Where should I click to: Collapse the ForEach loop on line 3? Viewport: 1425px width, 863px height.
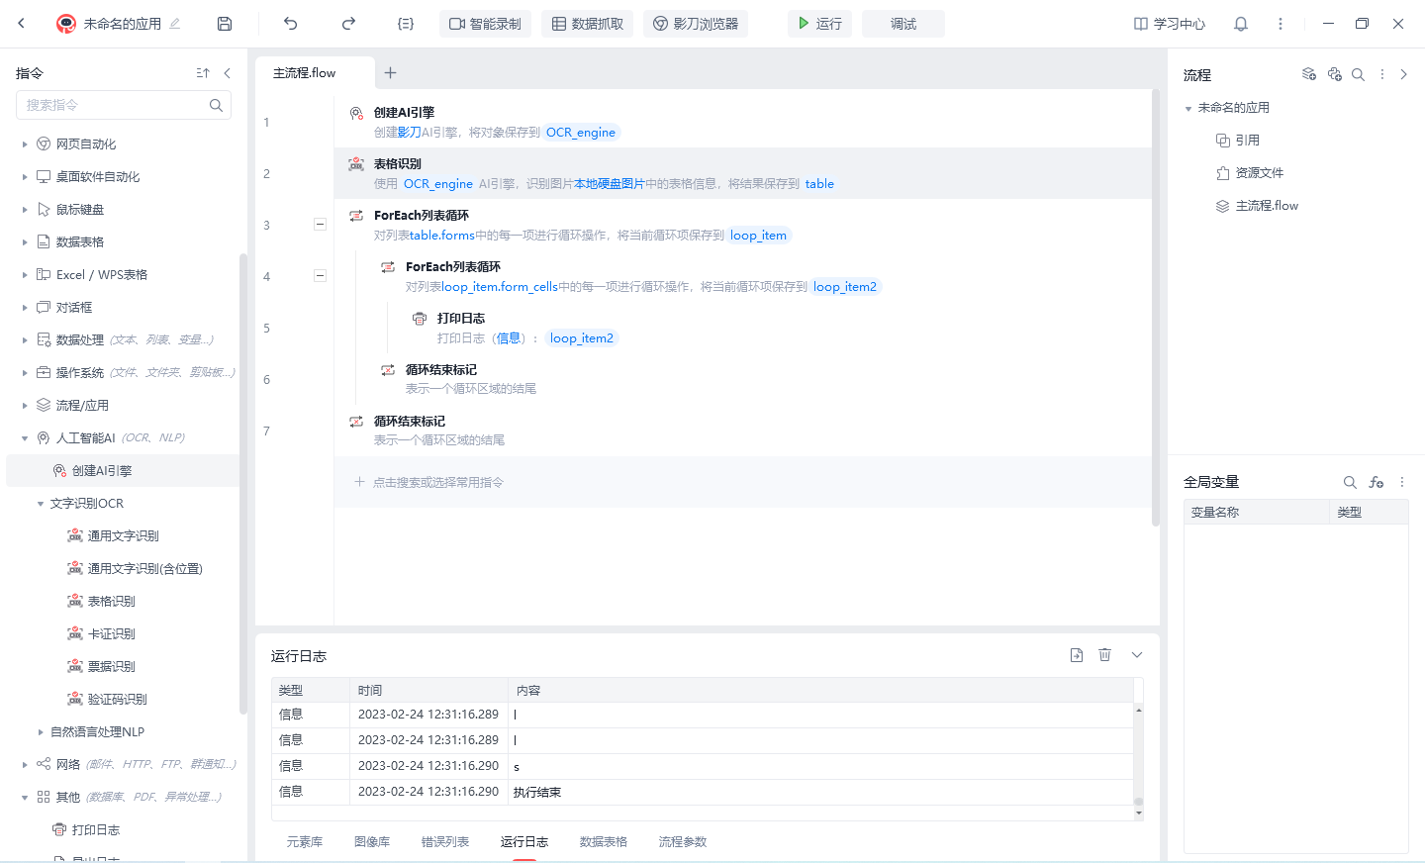pyautogui.click(x=320, y=225)
